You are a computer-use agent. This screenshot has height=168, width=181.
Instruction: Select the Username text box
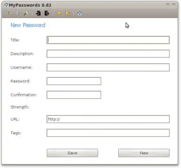point(108,67)
